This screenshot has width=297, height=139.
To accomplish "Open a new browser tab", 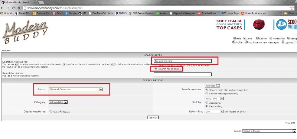I will click(x=41, y=3).
